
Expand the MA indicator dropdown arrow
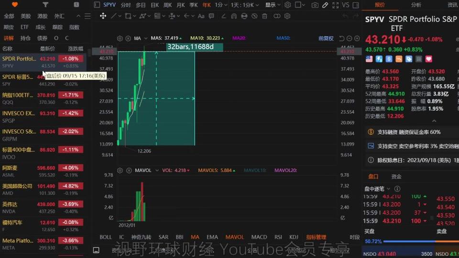click(145, 38)
